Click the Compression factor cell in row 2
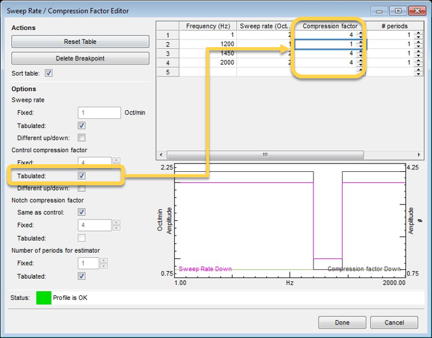 pos(325,45)
